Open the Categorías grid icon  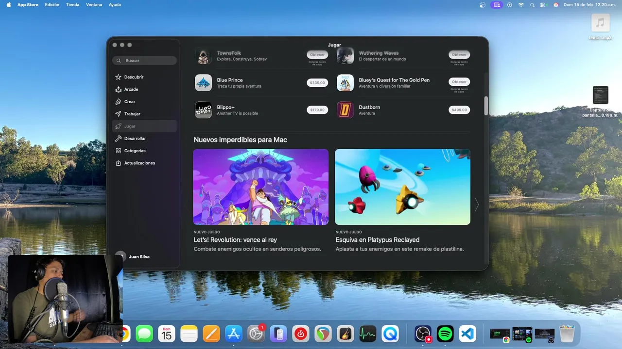click(x=118, y=151)
